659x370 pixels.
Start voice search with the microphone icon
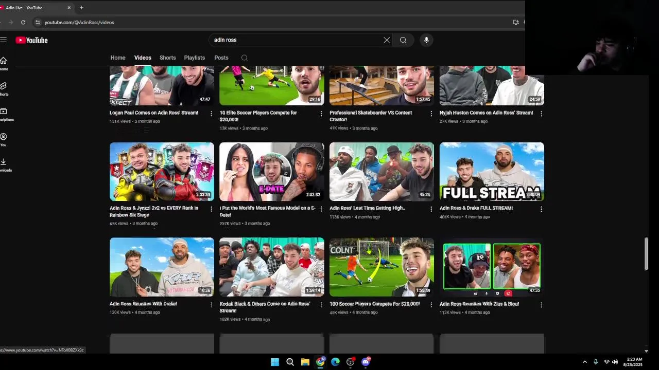[426, 40]
